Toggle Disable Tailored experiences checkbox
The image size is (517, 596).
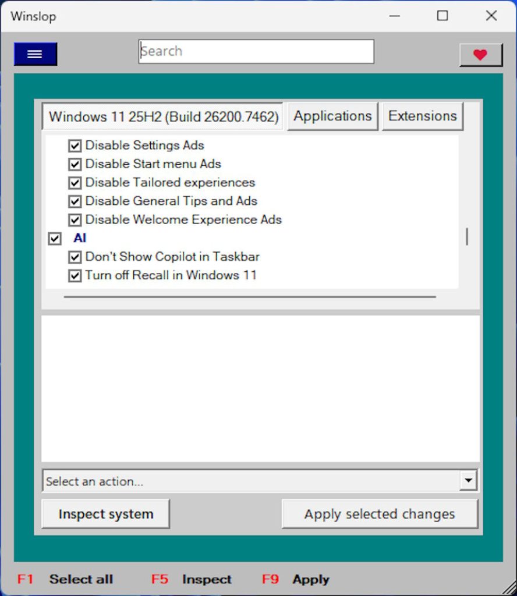point(75,183)
